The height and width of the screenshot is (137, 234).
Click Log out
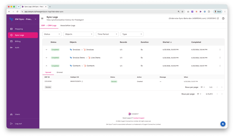click(x=23, y=124)
